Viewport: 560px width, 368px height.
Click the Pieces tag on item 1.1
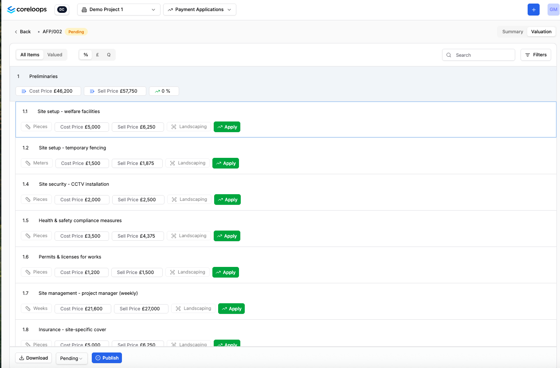(36, 127)
